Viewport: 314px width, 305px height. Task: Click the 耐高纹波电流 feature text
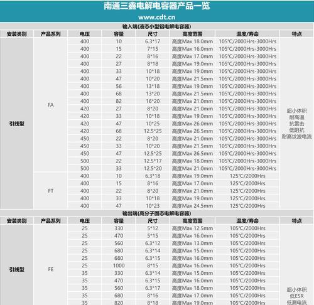click(296, 137)
